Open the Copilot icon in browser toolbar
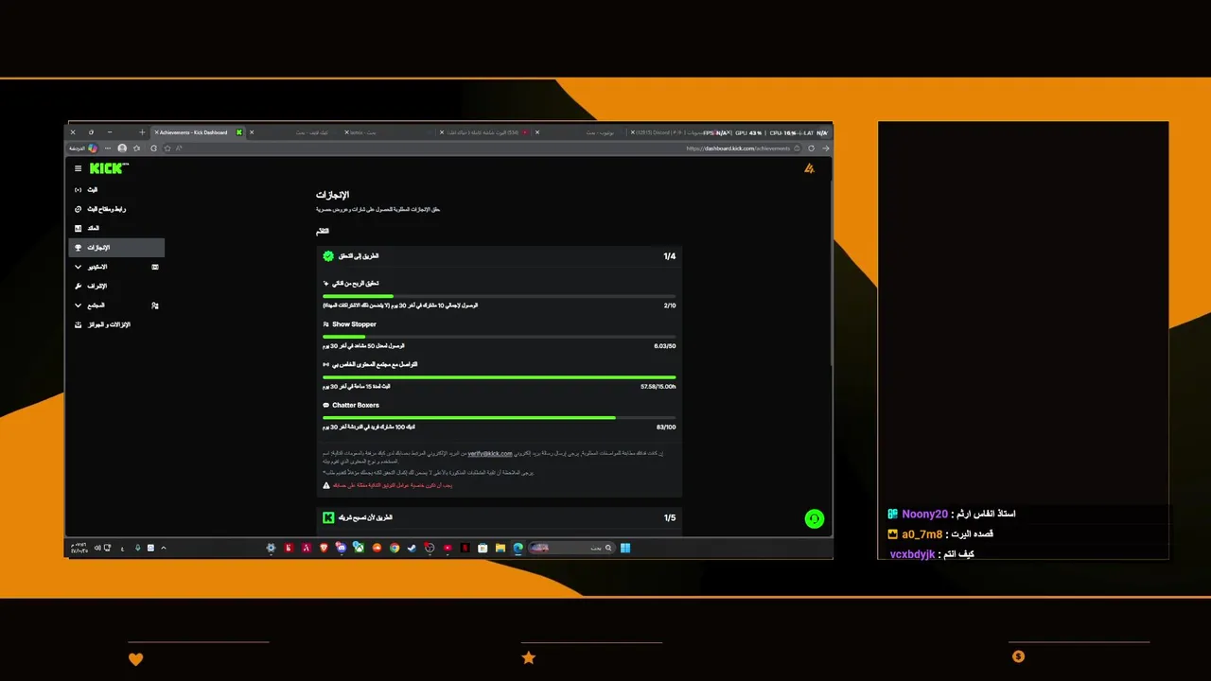Image resolution: width=1211 pixels, height=681 pixels. (x=93, y=148)
